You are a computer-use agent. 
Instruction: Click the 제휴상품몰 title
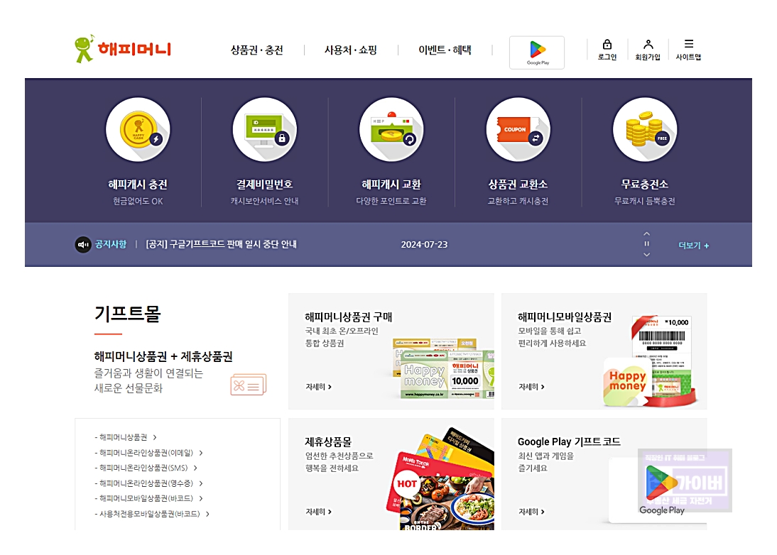pos(328,441)
